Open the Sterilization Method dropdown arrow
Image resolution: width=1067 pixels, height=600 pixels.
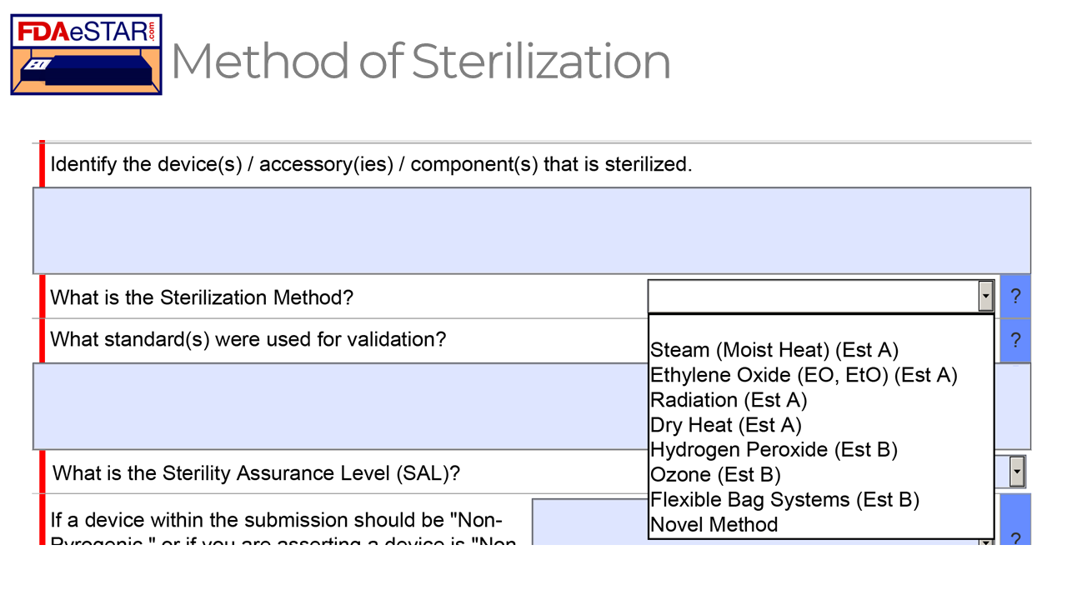click(x=985, y=296)
